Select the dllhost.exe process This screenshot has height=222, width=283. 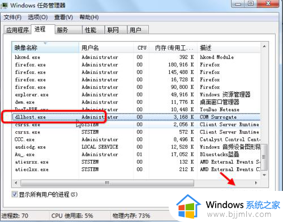tap(136, 117)
